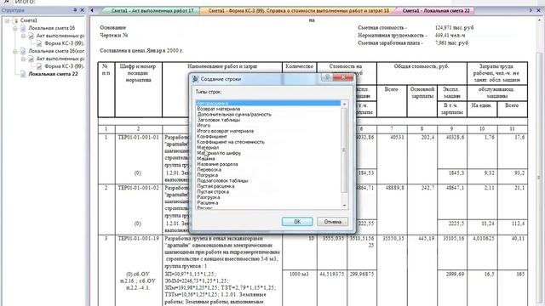Close the Создание строки dialog
The width and height of the screenshot is (545, 306).
343,77
